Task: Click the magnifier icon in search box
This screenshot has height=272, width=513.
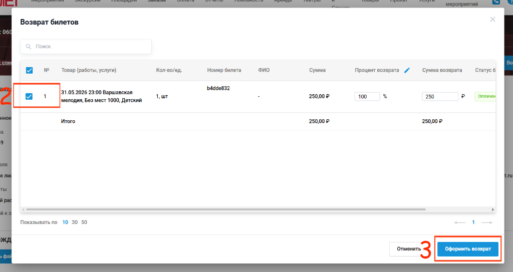Action: pyautogui.click(x=29, y=47)
